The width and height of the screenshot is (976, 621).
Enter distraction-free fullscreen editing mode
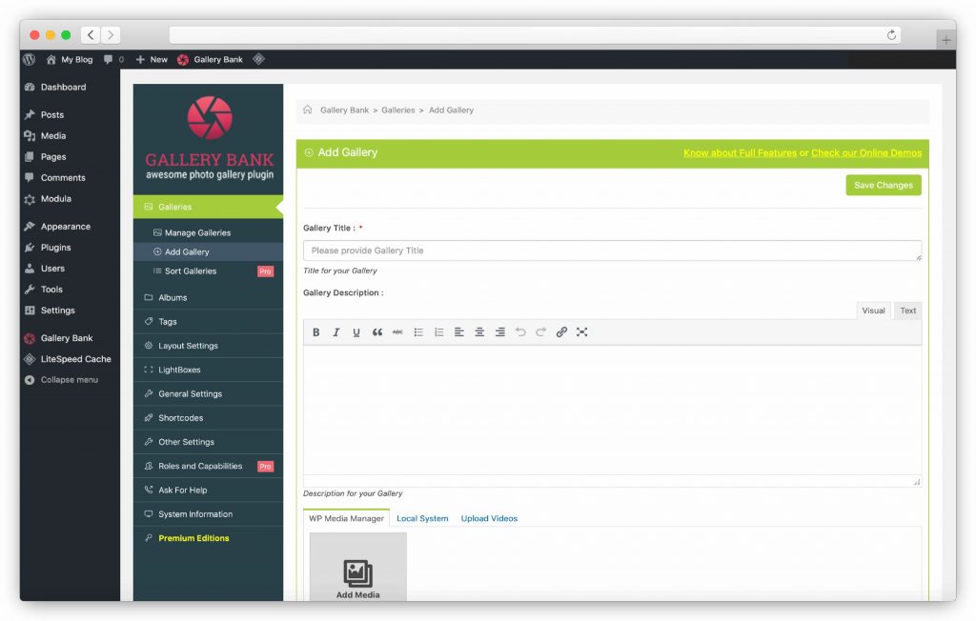(x=582, y=331)
